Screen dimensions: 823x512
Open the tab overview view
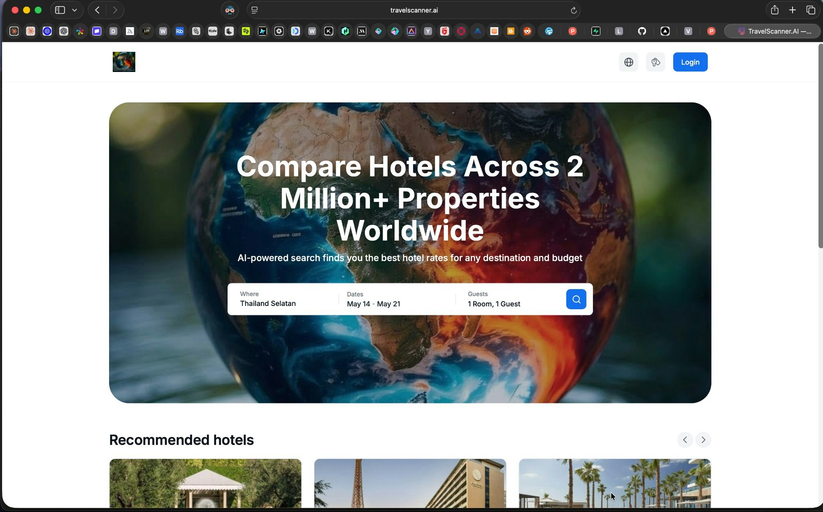point(811,10)
